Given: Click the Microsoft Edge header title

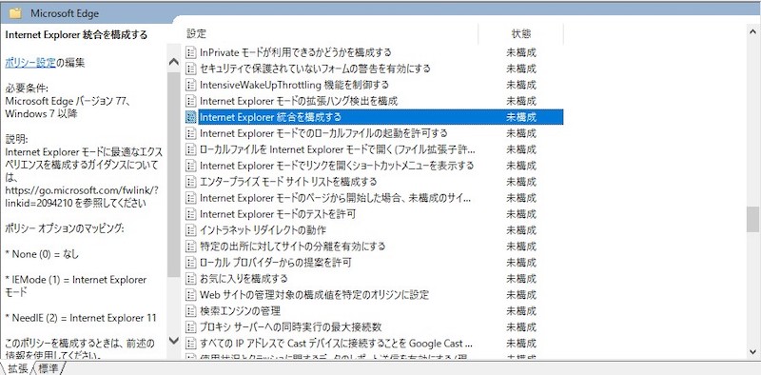Looking at the screenshot, I should [x=65, y=13].
